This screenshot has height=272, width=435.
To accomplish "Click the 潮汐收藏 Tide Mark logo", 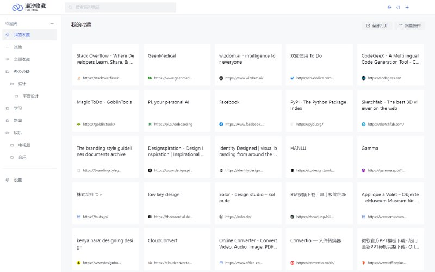I will point(29,7).
